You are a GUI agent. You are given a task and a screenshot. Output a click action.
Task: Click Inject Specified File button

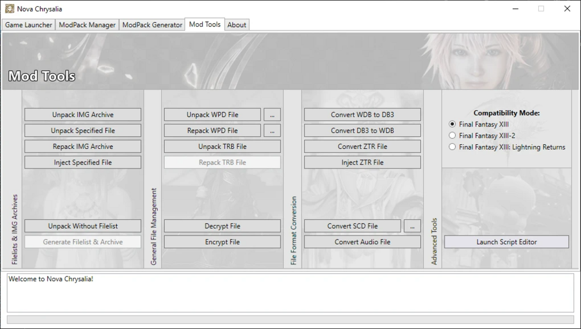(83, 162)
